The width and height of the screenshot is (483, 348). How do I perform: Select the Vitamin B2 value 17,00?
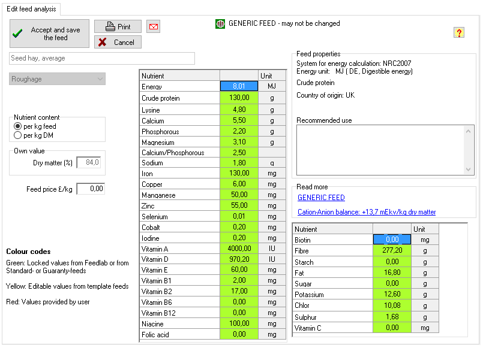239,291
